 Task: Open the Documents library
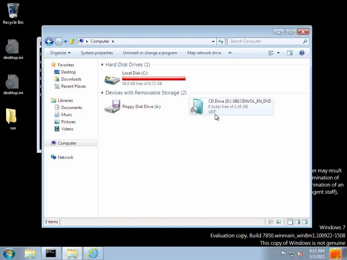tap(72, 107)
